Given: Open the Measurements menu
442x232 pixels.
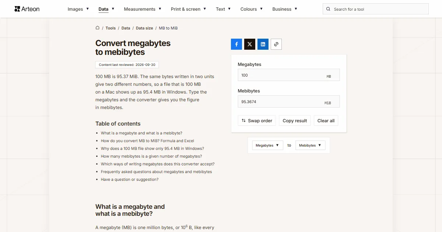Looking at the screenshot, I should coord(143,9).
